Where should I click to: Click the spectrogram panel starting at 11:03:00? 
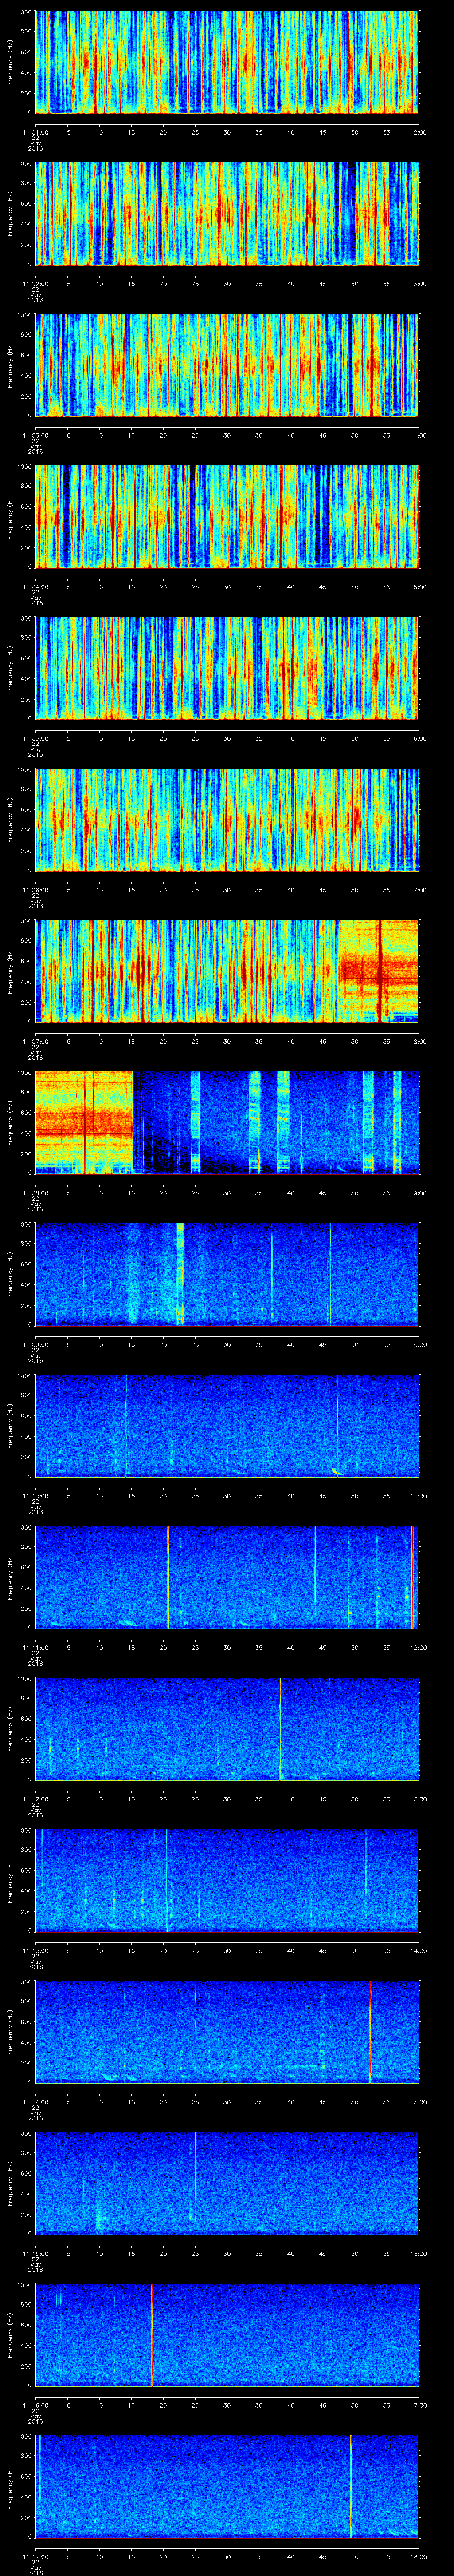pyautogui.click(x=227, y=365)
